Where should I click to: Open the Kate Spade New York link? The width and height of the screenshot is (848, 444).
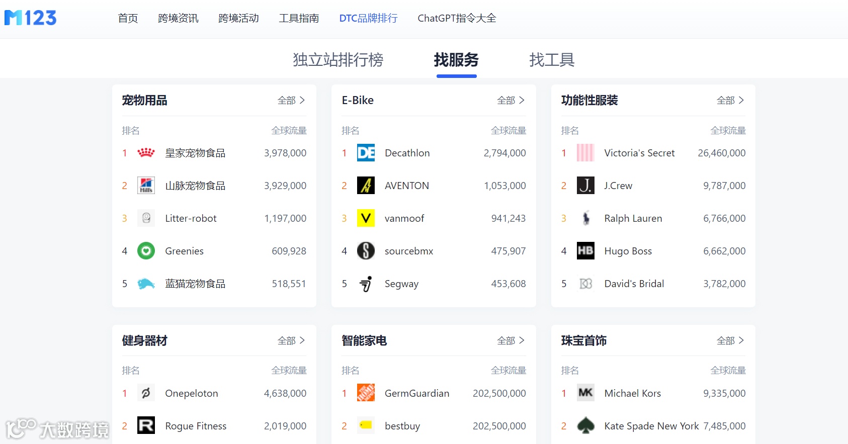(651, 426)
